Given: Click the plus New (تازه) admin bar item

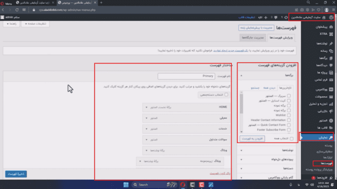Looking at the screenshot, I should click(x=263, y=18).
